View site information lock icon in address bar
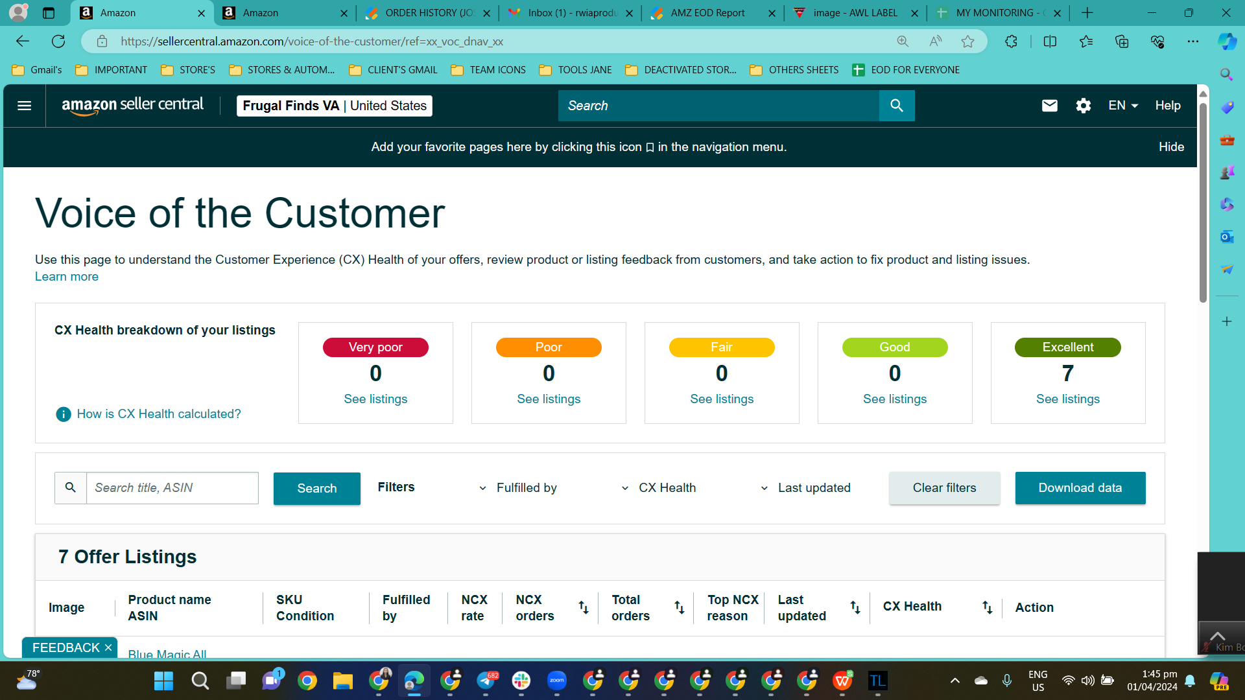 (102, 41)
